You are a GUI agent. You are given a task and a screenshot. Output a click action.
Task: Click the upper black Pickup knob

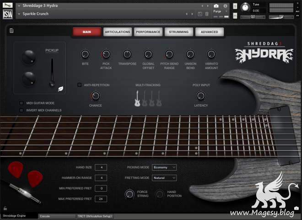[x=29, y=57]
